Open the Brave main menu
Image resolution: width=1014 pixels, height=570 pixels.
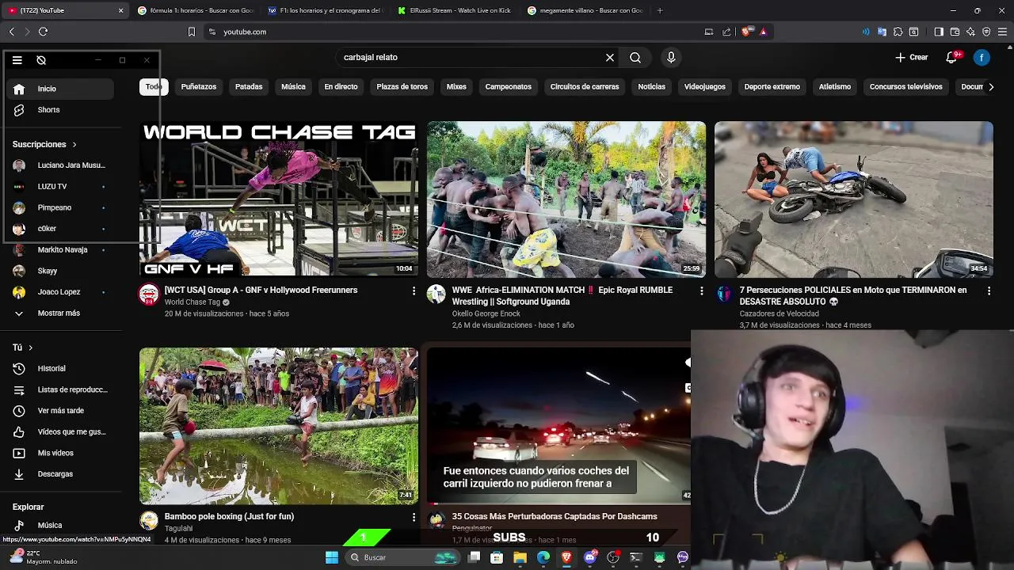[x=1003, y=32]
